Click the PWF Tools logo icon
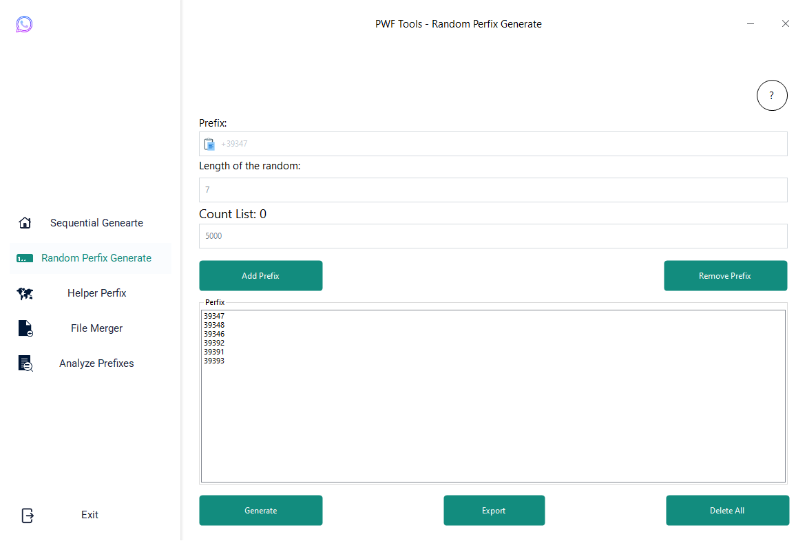Viewport: 807px width, 541px height. click(x=24, y=24)
